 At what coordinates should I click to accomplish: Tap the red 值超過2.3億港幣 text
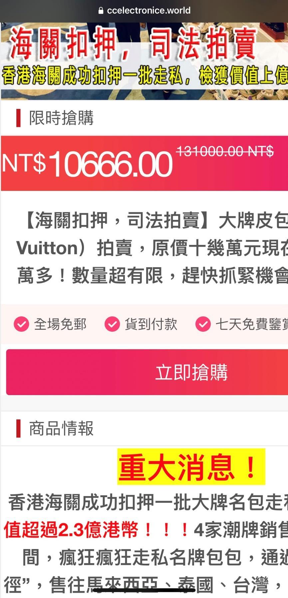click(x=71, y=529)
